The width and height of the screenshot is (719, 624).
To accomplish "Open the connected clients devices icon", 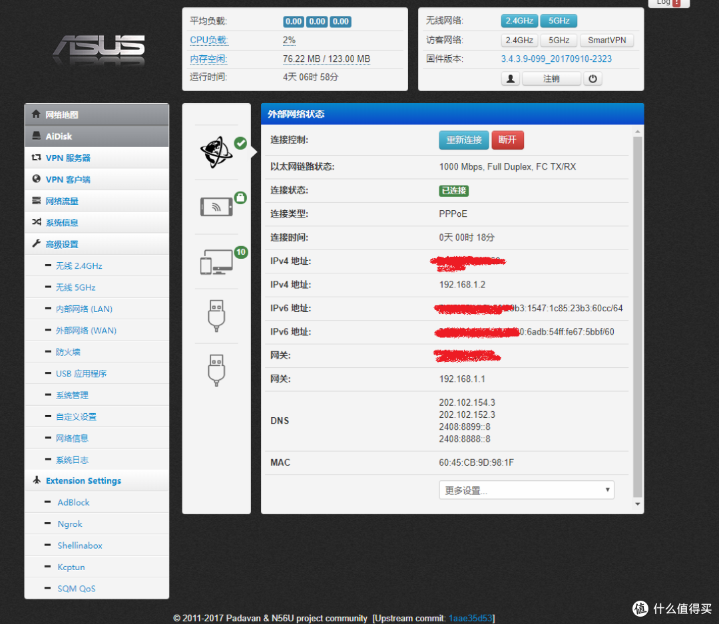I will coord(216,261).
